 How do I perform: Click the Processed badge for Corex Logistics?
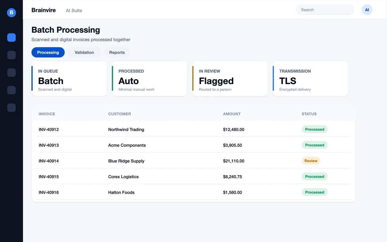(x=315, y=176)
